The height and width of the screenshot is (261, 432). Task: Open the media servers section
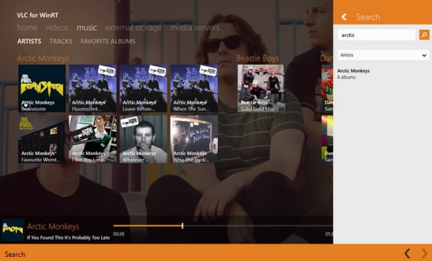195,28
